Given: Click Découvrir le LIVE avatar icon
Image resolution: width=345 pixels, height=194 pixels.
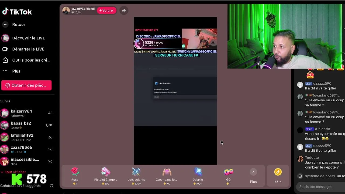Looking at the screenshot, I should [x=5, y=38].
